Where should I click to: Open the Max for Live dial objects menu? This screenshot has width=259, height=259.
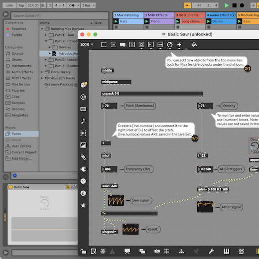(x=170, y=45)
